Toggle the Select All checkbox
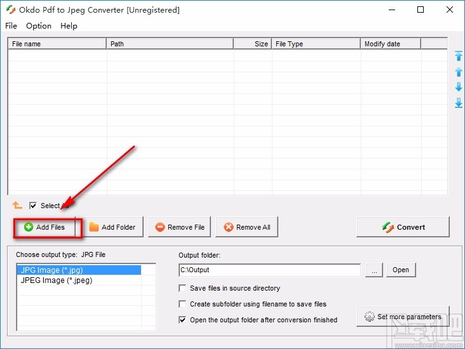465x349 pixels. pyautogui.click(x=33, y=206)
